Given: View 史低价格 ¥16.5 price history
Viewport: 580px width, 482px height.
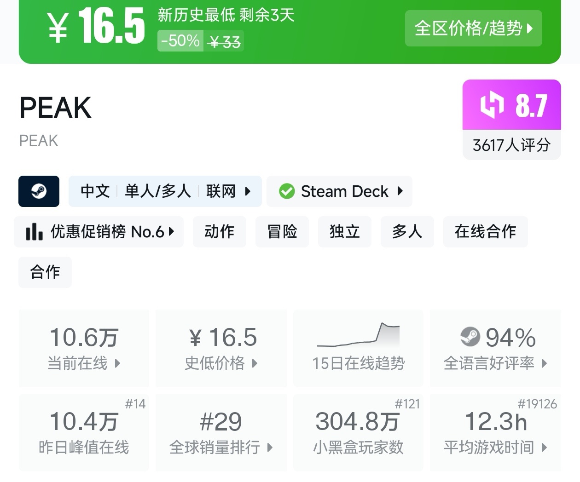Looking at the screenshot, I should pos(221,348).
